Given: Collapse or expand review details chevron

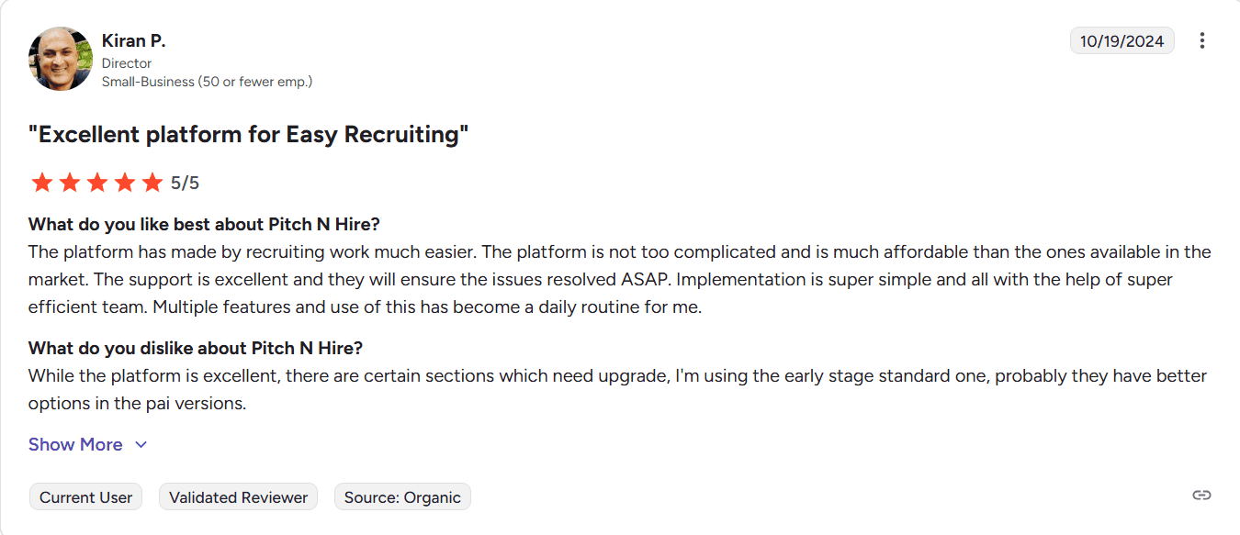Looking at the screenshot, I should click(x=141, y=444).
